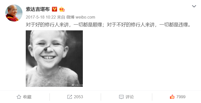Click the post text about 修行人
The width and height of the screenshot is (201, 103).
[108, 25]
